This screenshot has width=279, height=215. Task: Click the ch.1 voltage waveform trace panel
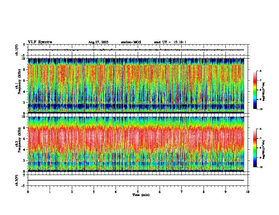138,50
